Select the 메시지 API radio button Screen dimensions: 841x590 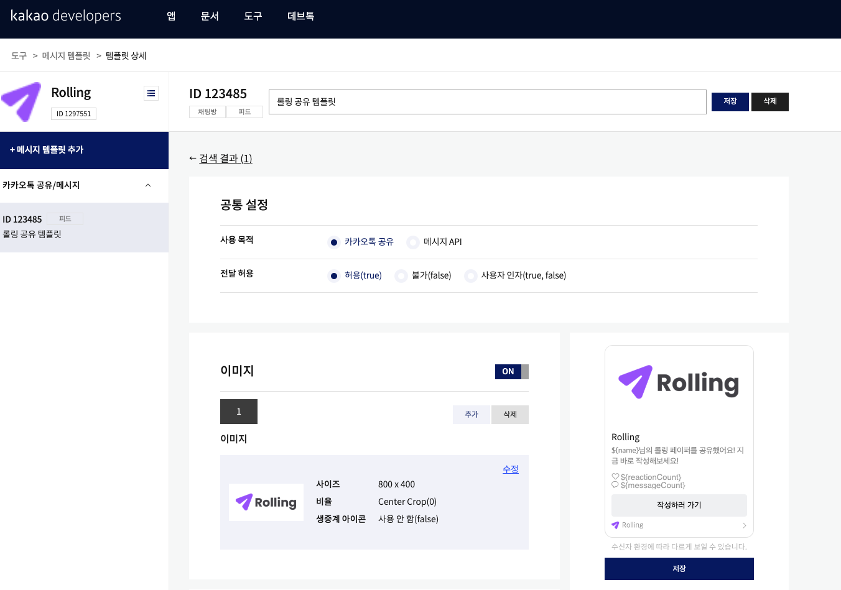(413, 242)
